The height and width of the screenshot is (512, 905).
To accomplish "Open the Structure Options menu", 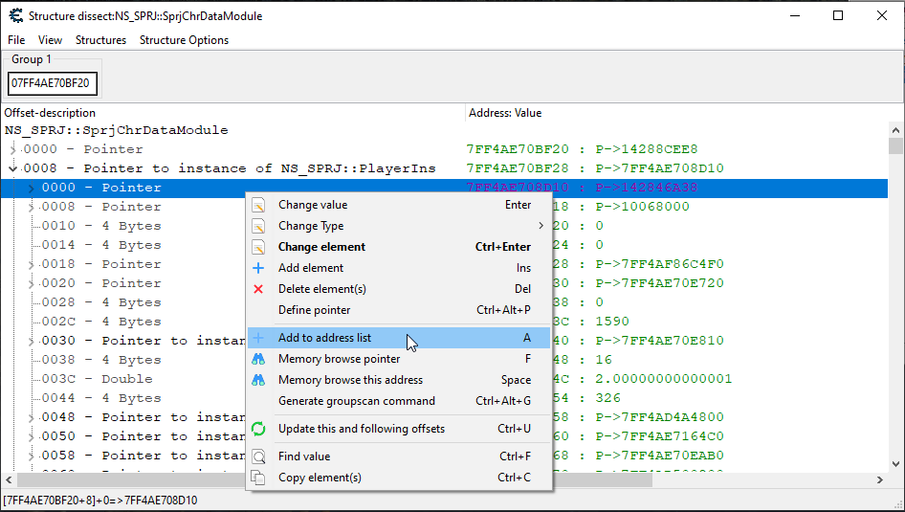I will click(184, 40).
